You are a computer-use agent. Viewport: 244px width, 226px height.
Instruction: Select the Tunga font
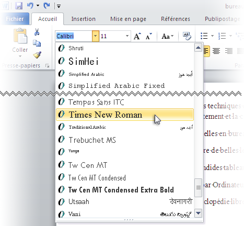click(125, 151)
